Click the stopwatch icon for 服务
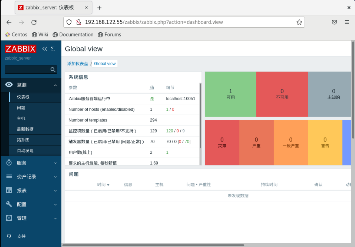The width and height of the screenshot is (355, 247). coord(9,162)
